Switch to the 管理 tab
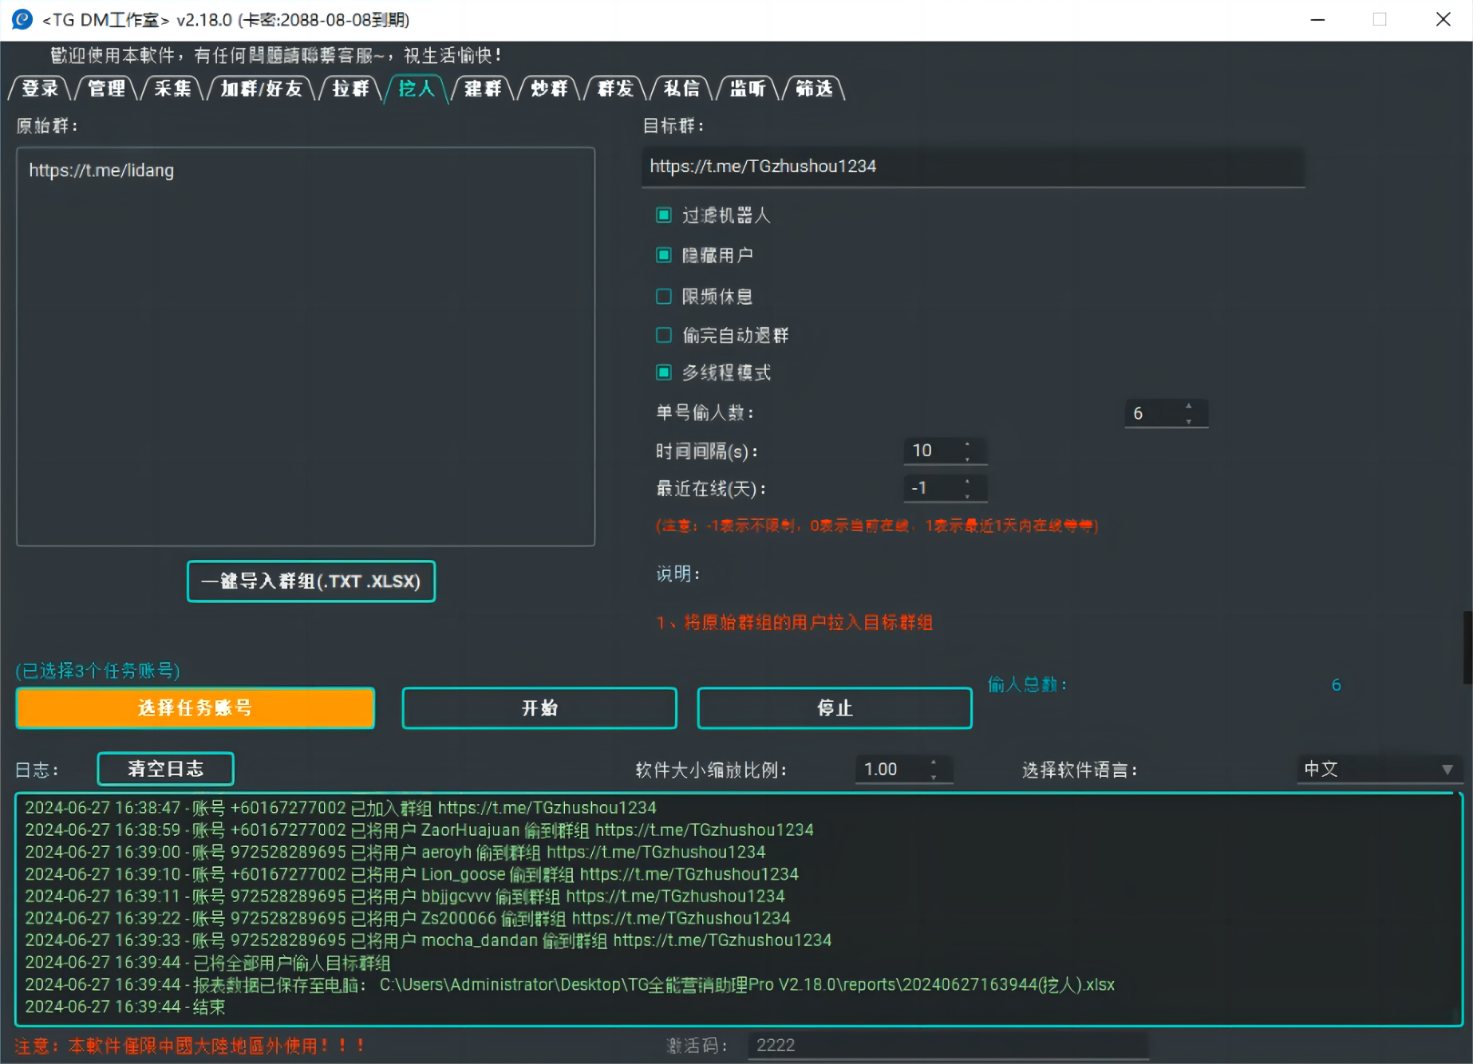This screenshot has width=1473, height=1064. point(106,89)
